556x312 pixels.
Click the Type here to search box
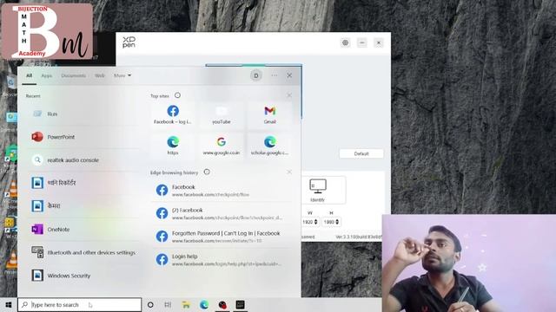point(79,304)
